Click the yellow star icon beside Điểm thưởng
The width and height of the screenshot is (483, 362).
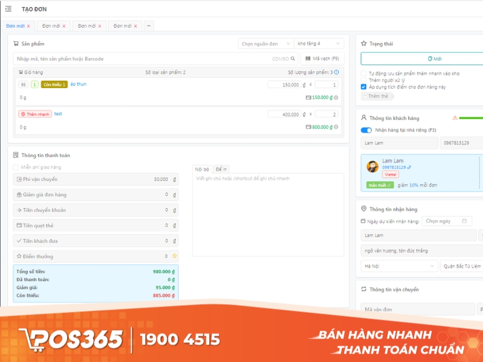pos(174,256)
